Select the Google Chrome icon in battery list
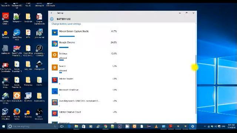Image resolution: width=237 pixels, height=133 pixels. pos(55,44)
